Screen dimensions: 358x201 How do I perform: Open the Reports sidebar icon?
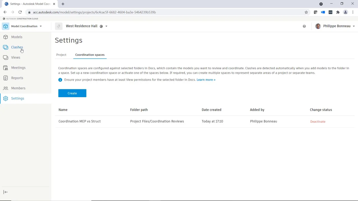click(x=6, y=78)
